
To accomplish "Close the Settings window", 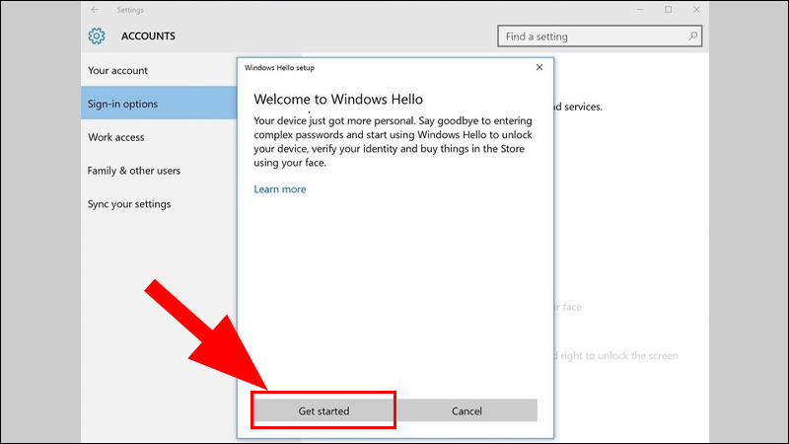I will pos(696,10).
